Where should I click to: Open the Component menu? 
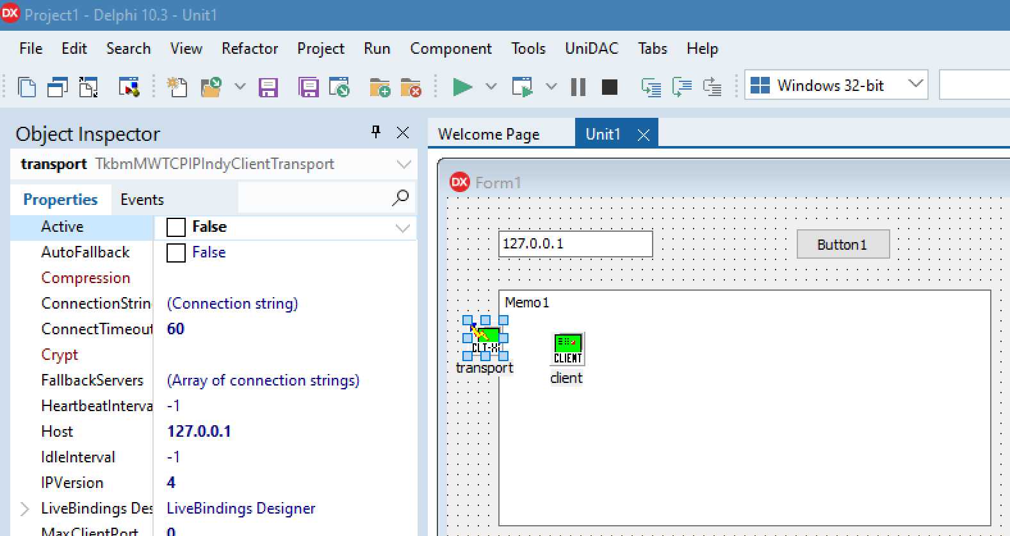tap(451, 49)
